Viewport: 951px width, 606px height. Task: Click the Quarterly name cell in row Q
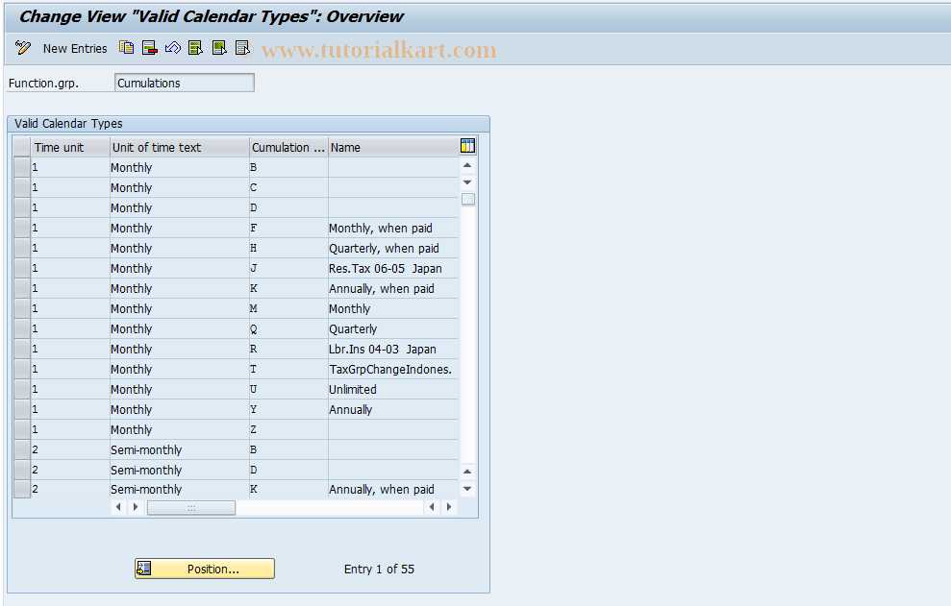pyautogui.click(x=393, y=328)
